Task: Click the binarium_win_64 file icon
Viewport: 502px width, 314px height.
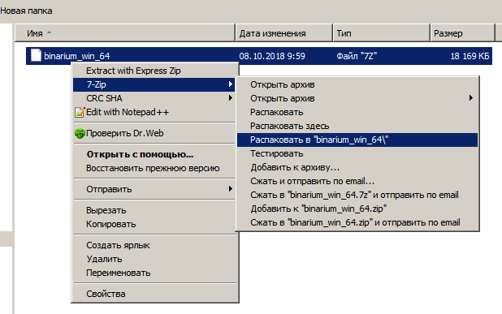Action: (x=36, y=55)
